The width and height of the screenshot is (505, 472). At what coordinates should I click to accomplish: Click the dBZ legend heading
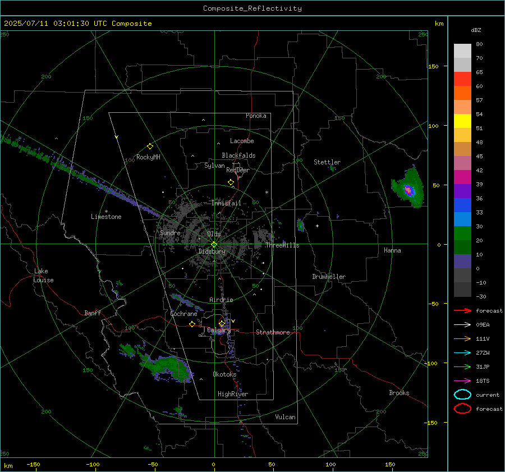(x=476, y=30)
